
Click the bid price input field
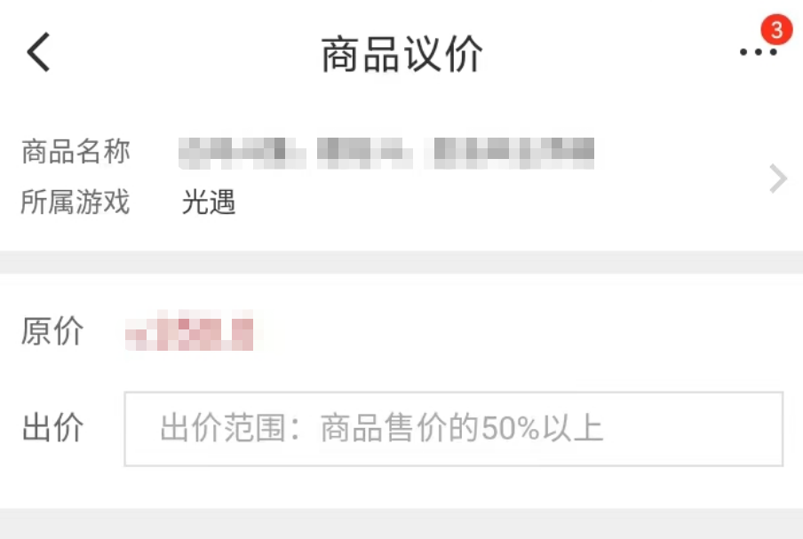tap(453, 429)
